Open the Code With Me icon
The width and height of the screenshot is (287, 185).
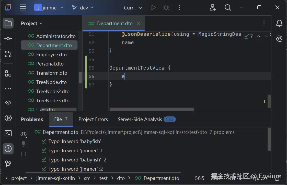213,8
